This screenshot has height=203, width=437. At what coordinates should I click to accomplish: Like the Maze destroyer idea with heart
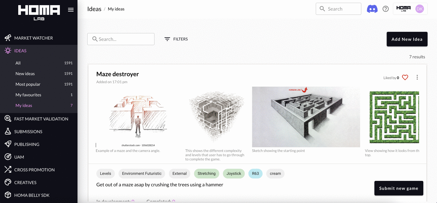click(x=405, y=78)
